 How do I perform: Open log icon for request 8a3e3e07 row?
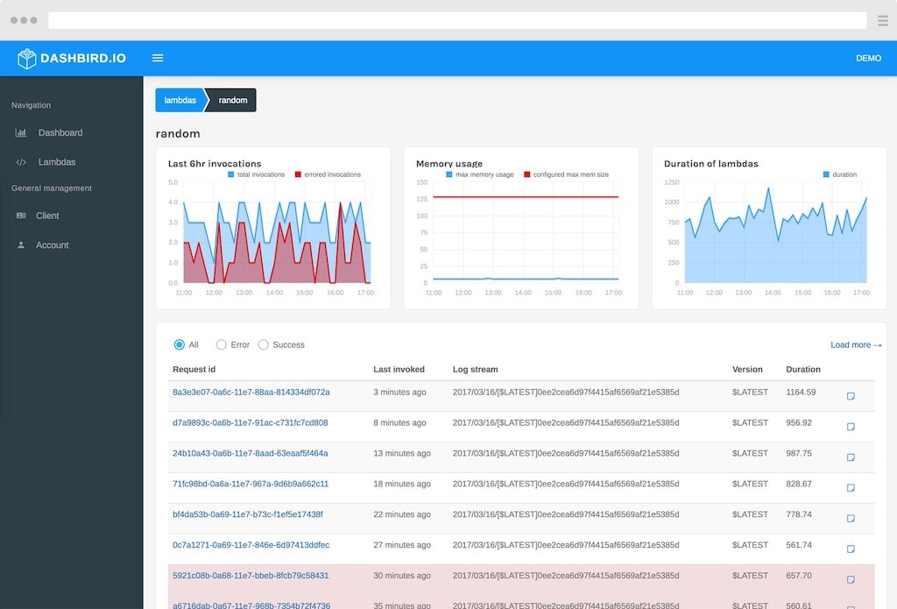(851, 396)
